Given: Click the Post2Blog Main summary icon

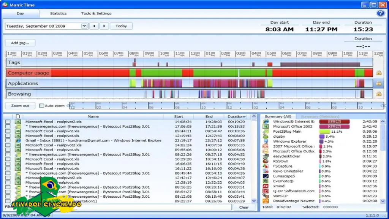Looking at the screenshot, I should pyautogui.click(x=266, y=131).
